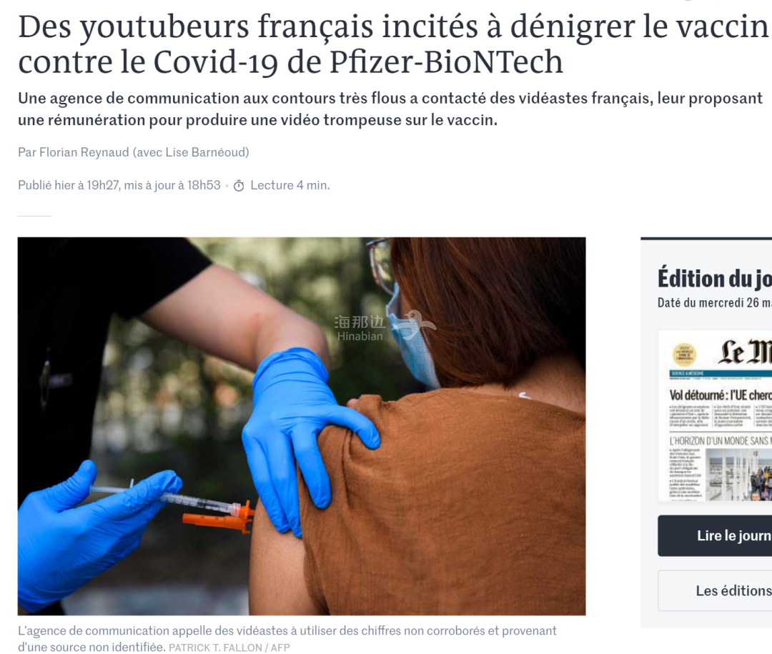The image size is (772, 654).
Task: Click the article subtitle about agence de communication
Action: (x=390, y=109)
